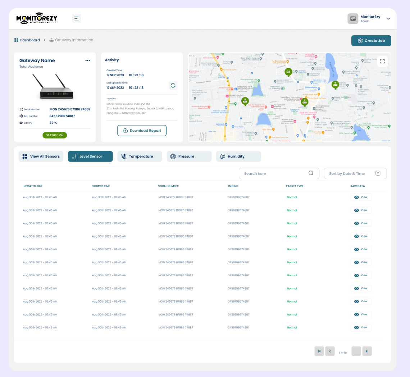Click the hamburger menu icon in header
The height and width of the screenshot is (377, 410).
tap(76, 18)
